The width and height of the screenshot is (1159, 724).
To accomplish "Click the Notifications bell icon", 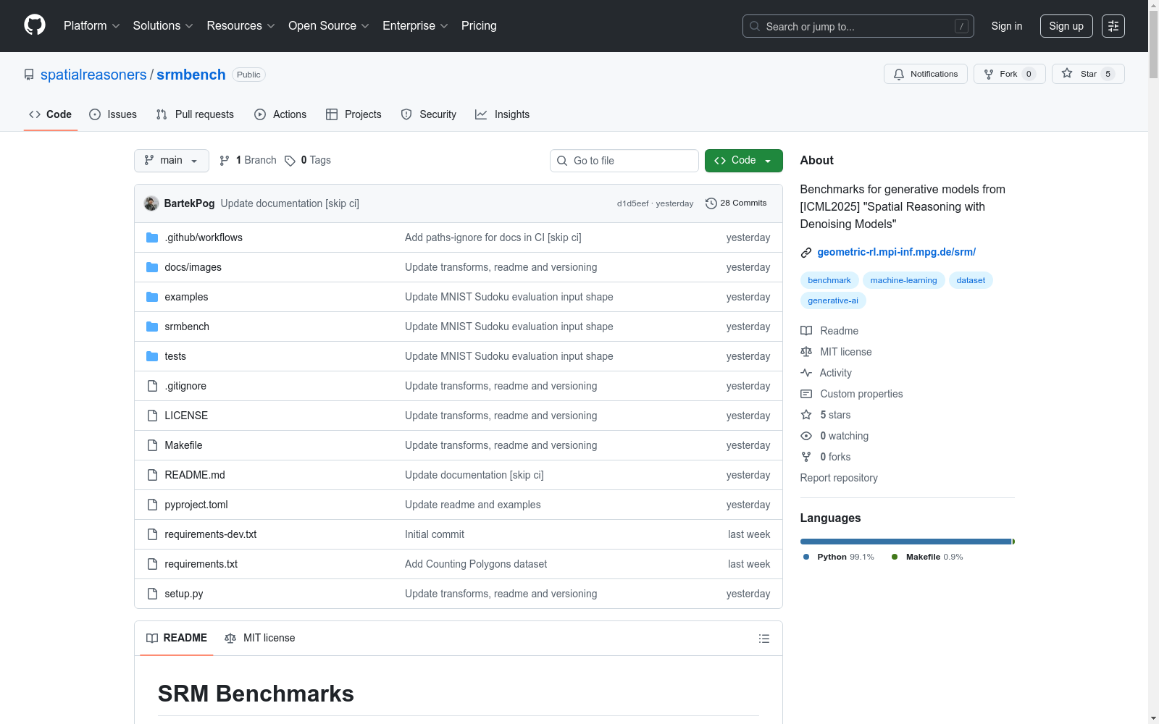I will (899, 74).
